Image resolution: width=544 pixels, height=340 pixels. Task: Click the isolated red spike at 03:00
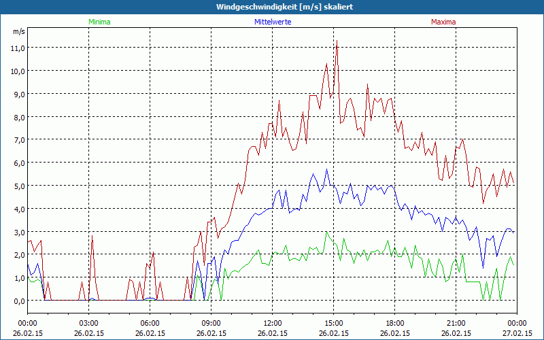tap(92, 236)
